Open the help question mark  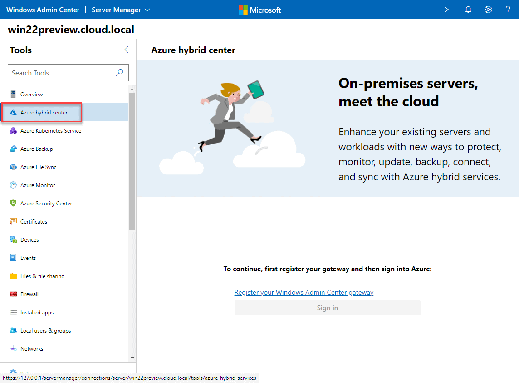point(508,10)
